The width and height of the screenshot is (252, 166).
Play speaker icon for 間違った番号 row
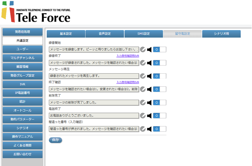pyautogui.click(x=149, y=129)
